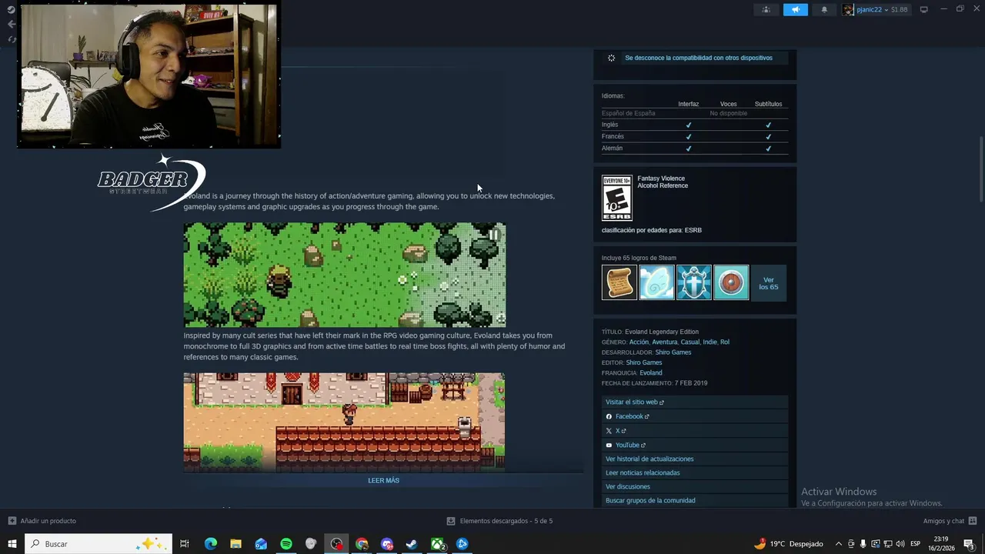Open Spotify from the taskbar

(286, 544)
